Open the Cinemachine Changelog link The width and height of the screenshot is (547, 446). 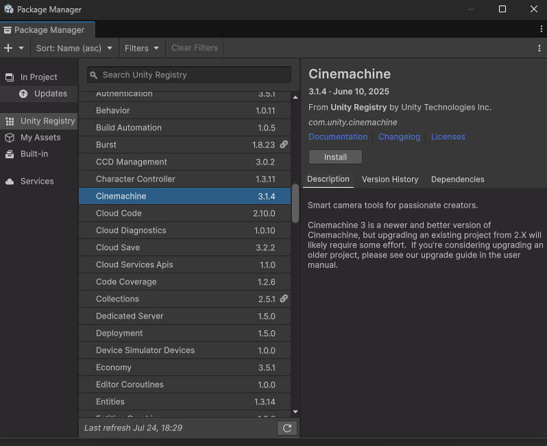pyautogui.click(x=399, y=137)
